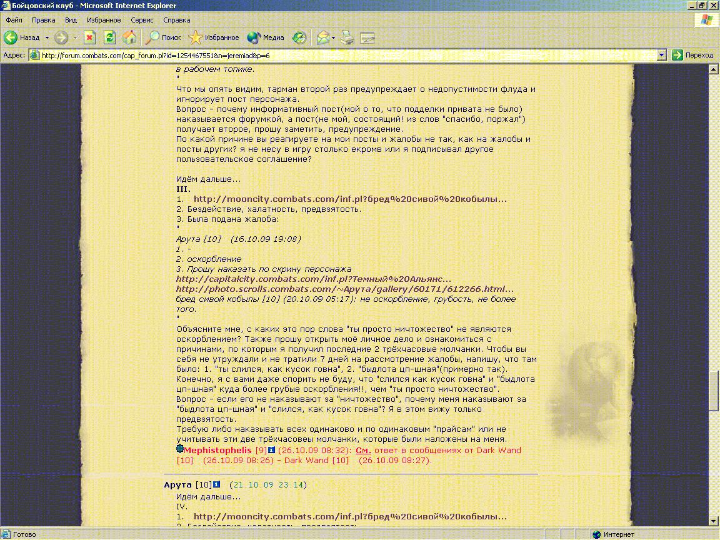
Task: Open the Медиа panel
Action: pos(266,37)
